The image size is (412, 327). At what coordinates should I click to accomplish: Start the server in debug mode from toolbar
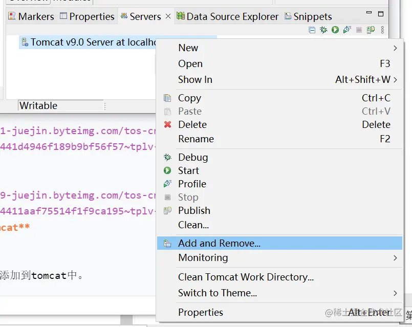(x=323, y=30)
